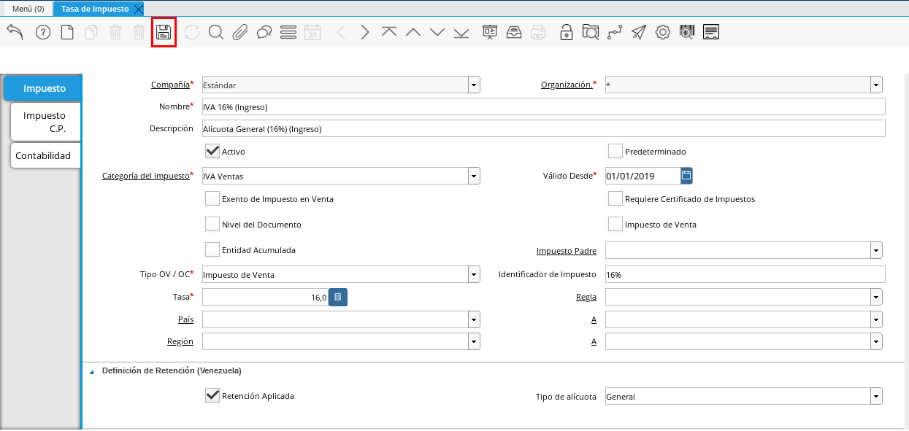909x431 pixels.
Task: Create a new record with the blank page icon
Action: click(67, 32)
